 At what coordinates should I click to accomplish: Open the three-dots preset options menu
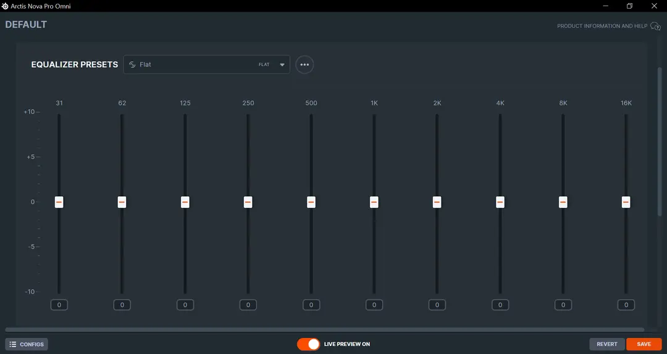click(x=304, y=65)
